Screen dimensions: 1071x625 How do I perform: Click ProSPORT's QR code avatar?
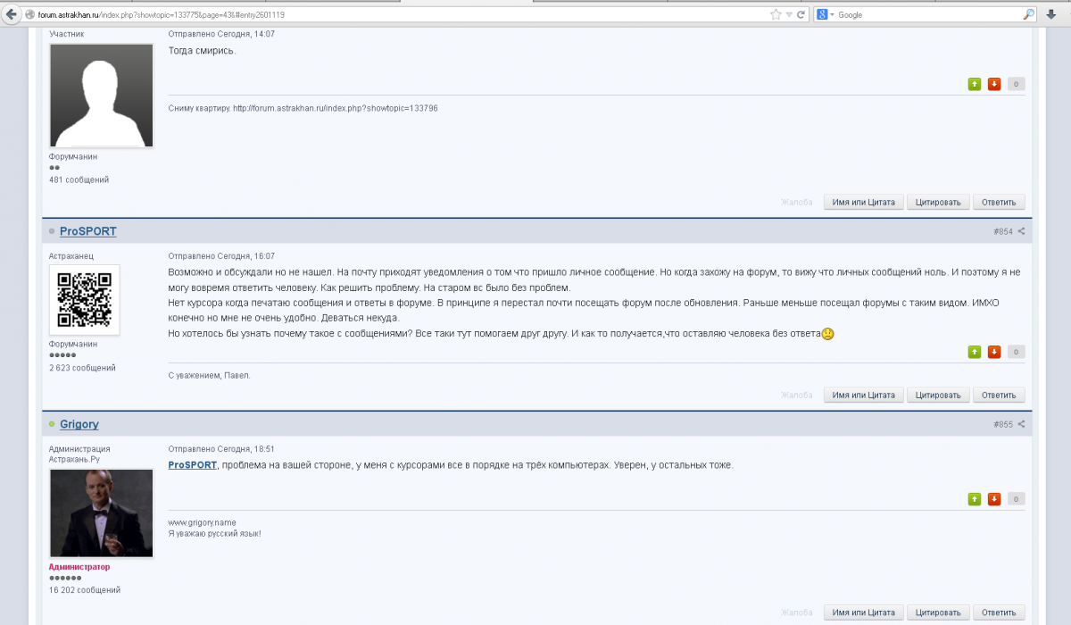tap(85, 300)
